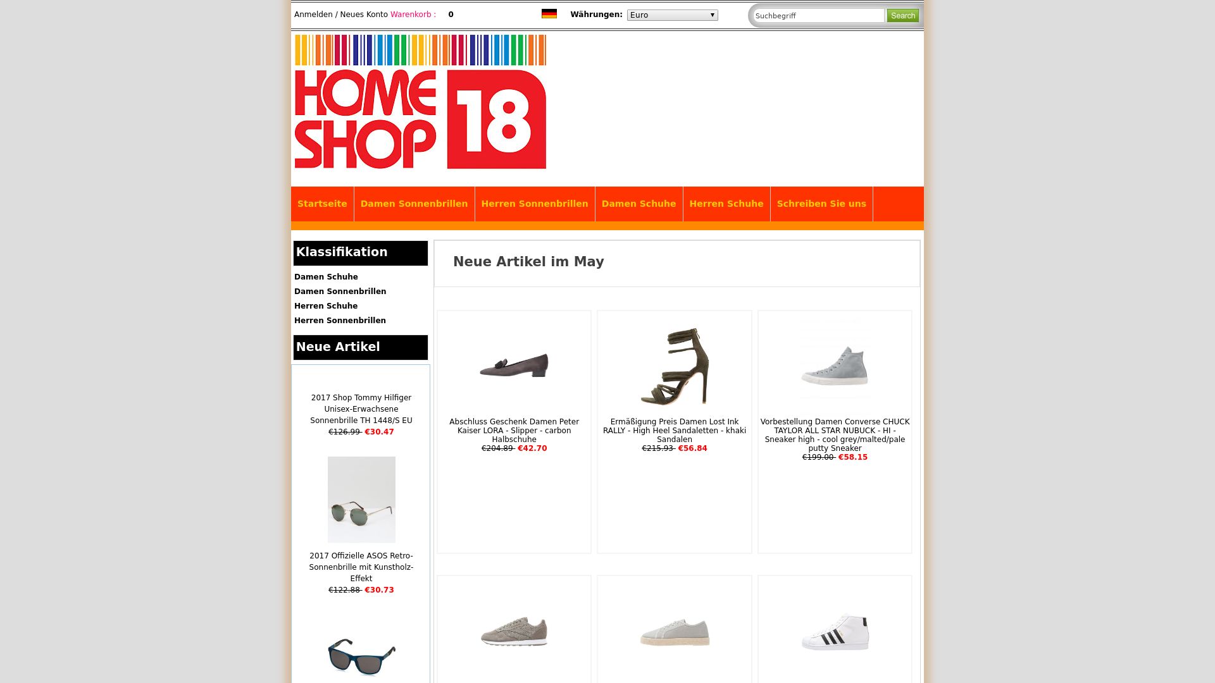Open Schreiben Sie uns contact page

click(x=821, y=204)
